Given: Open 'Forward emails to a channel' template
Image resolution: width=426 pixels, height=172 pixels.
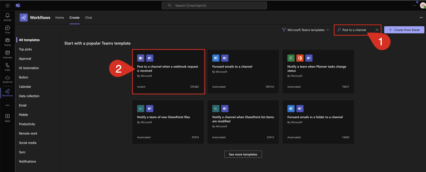Looking at the screenshot, I should click(243, 72).
